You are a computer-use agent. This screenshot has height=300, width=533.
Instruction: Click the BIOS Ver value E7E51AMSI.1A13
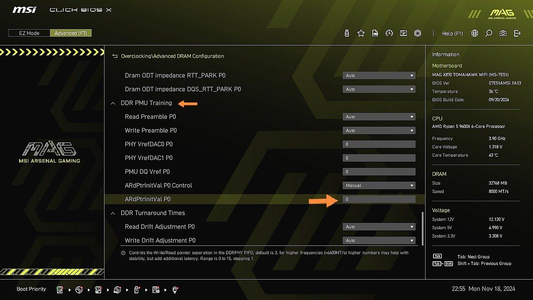click(505, 83)
